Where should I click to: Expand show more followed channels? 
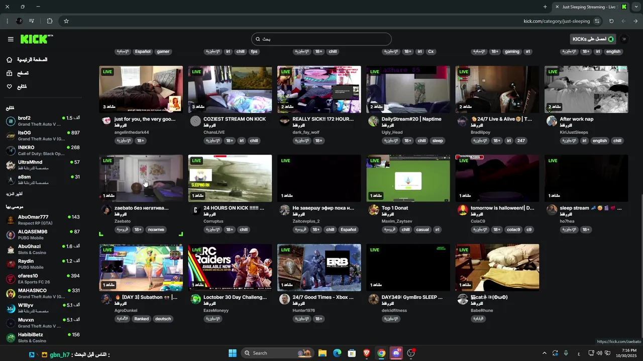[14, 194]
